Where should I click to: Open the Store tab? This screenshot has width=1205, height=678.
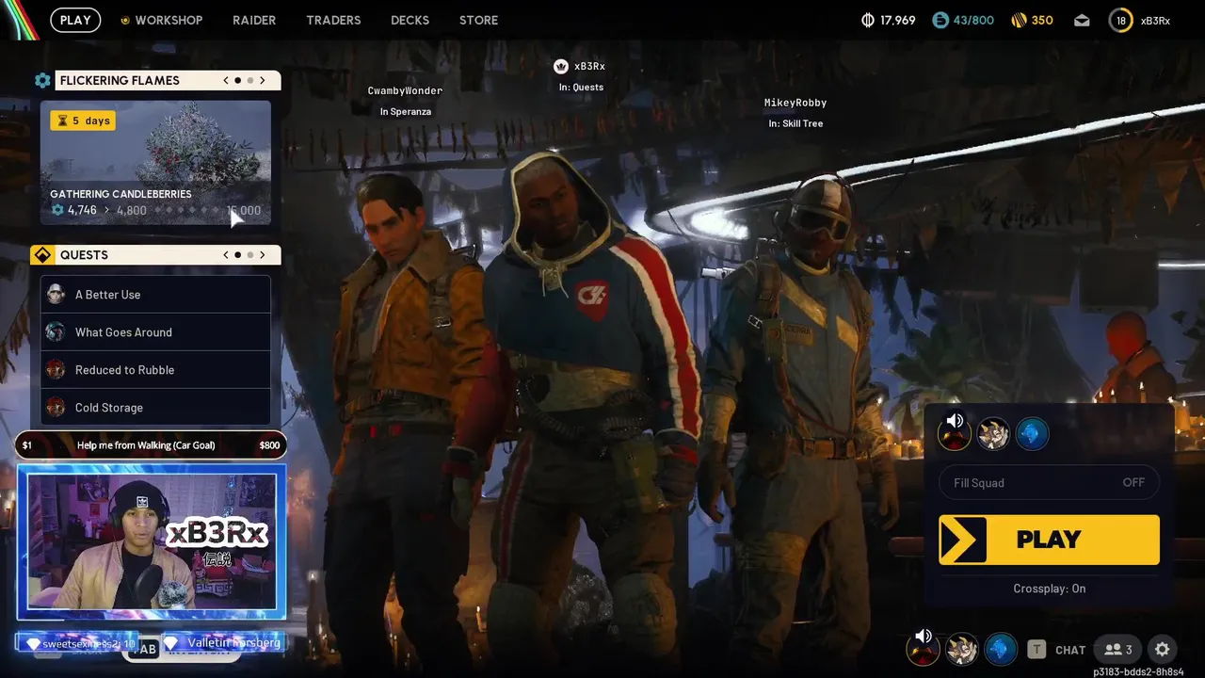(x=478, y=20)
